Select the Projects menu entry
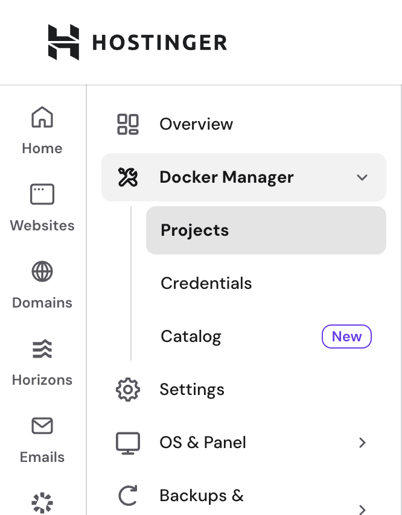Image resolution: width=402 pixels, height=515 pixels. click(x=194, y=230)
